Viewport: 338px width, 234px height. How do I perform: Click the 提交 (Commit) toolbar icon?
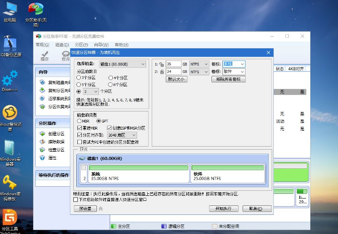(x=45, y=54)
